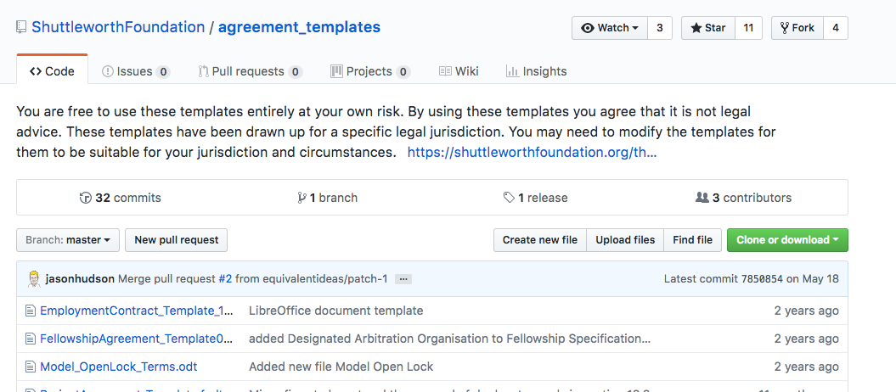Screen dimensions: 896x392
Task: Open Model_OpenLock_Terms.odt file
Action: pyautogui.click(x=118, y=367)
